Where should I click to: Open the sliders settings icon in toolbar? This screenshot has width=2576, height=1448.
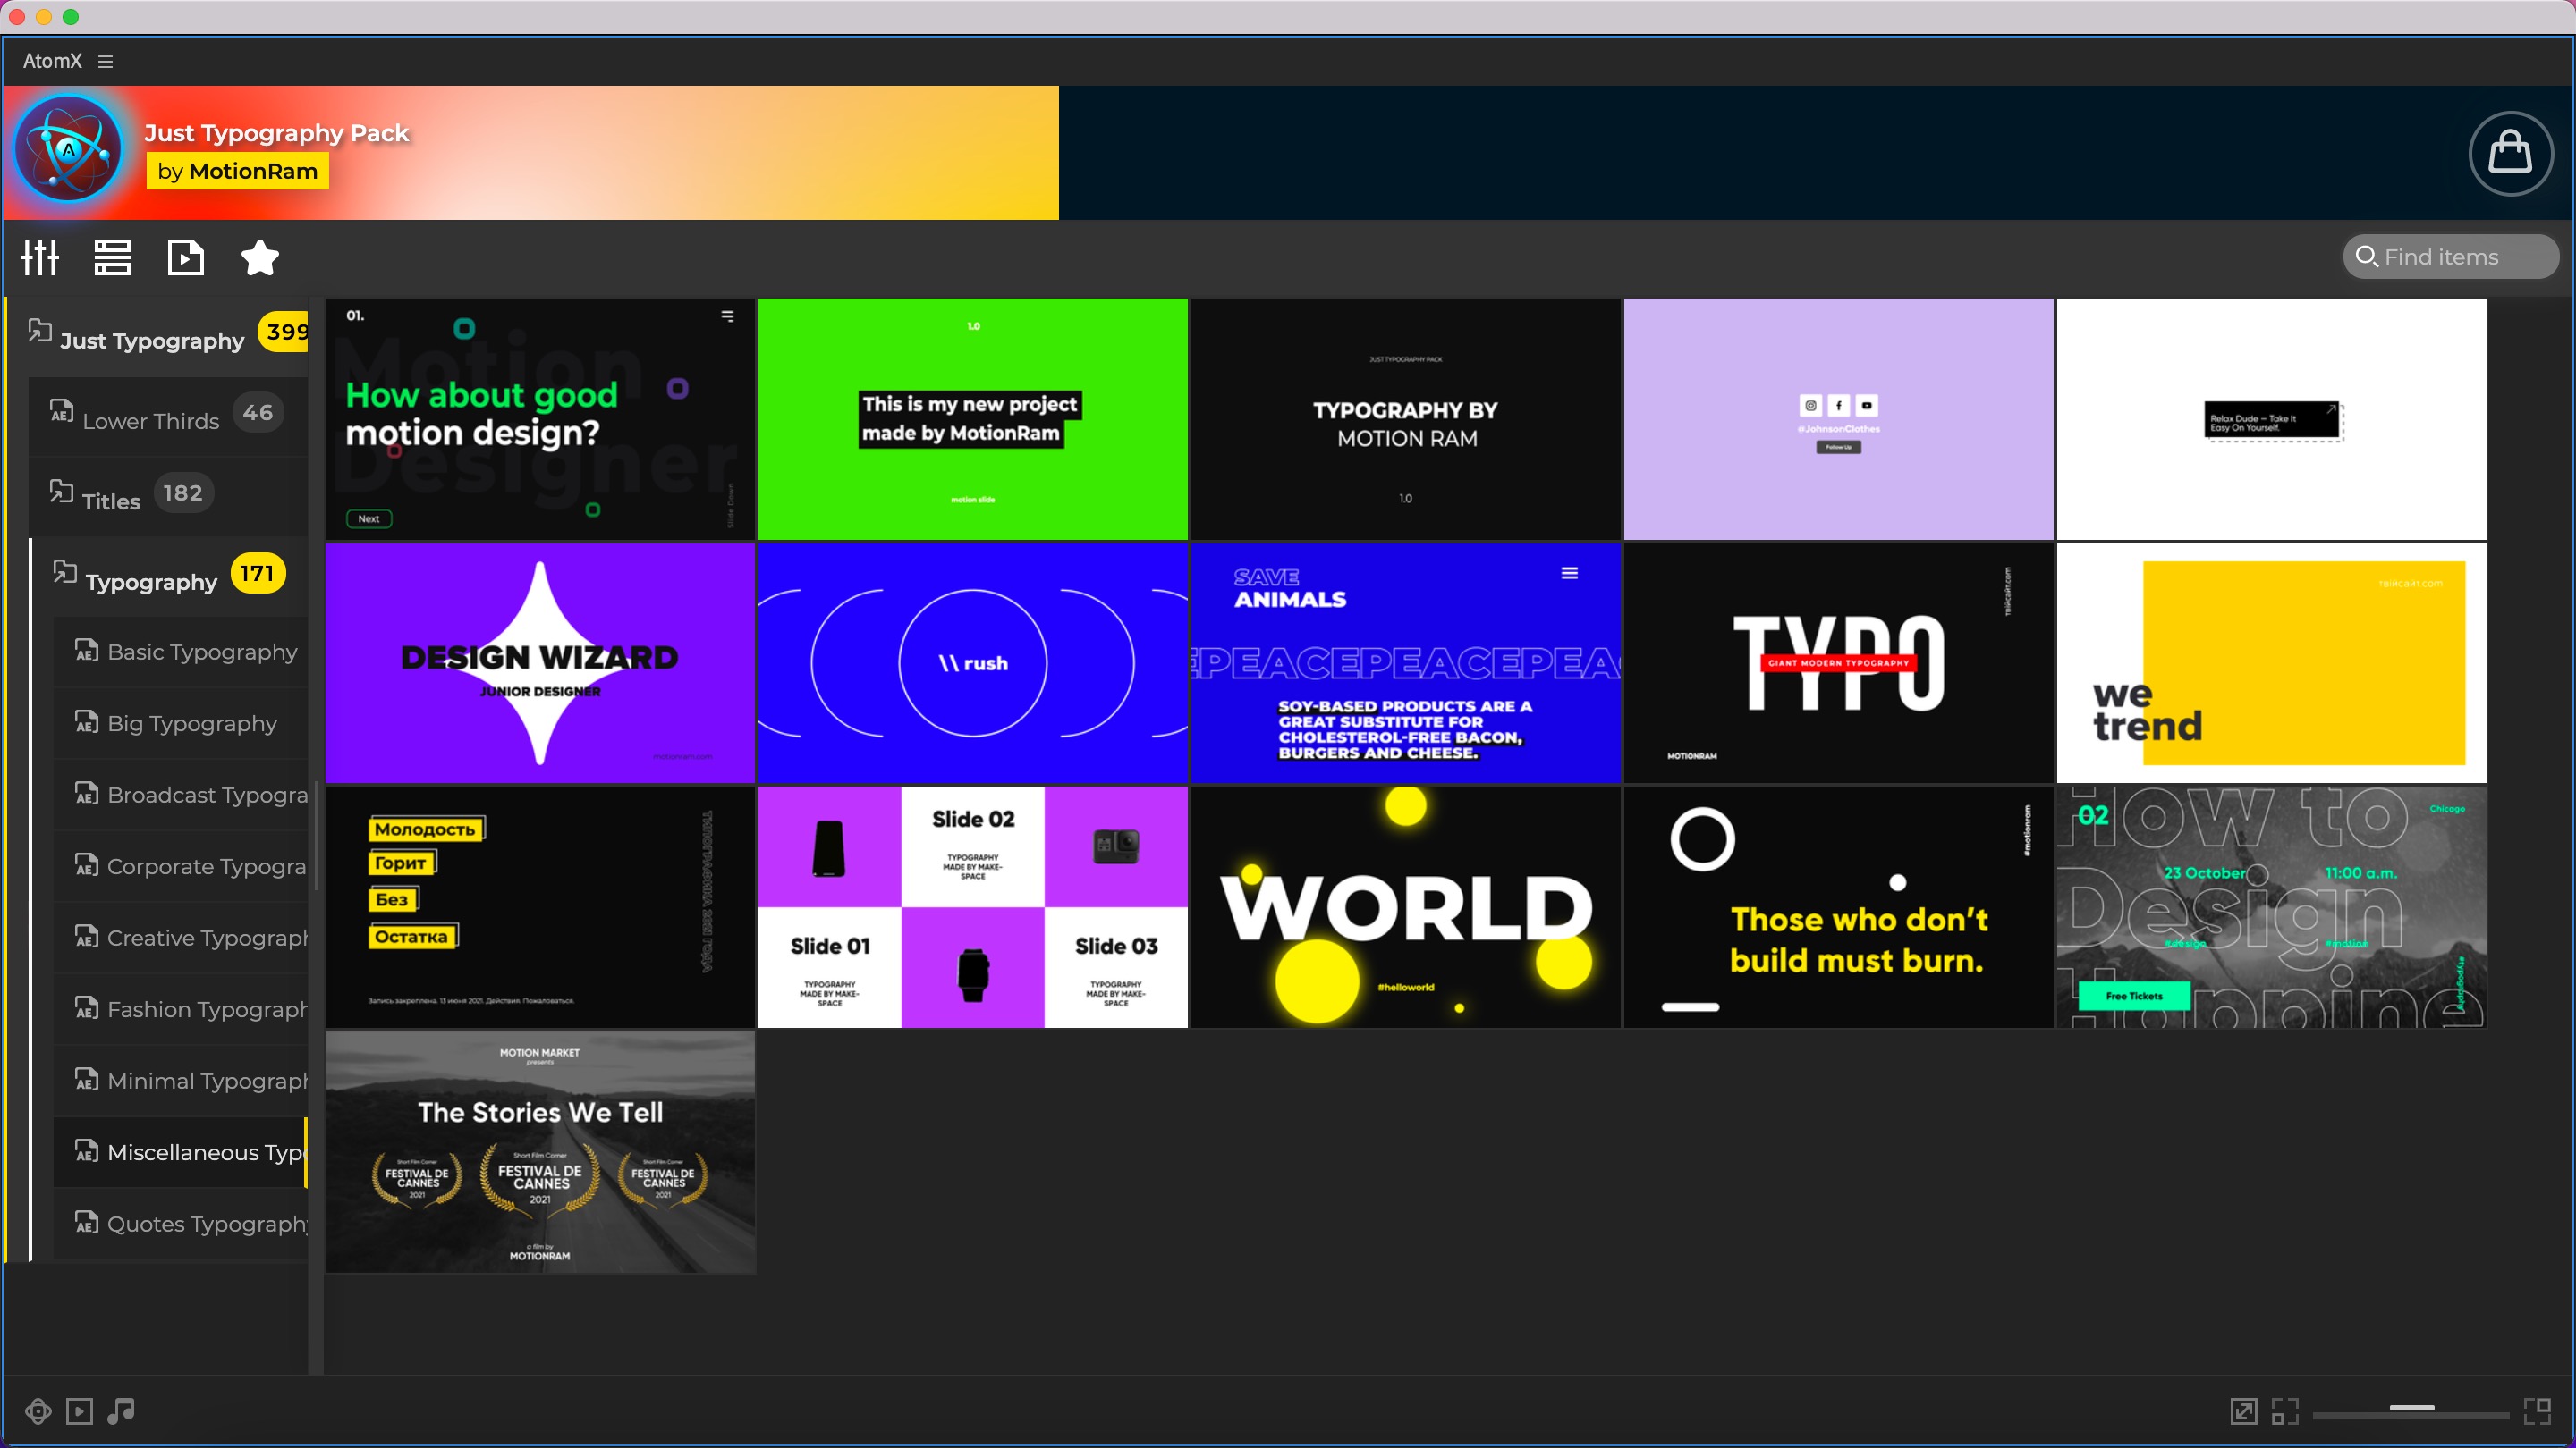click(x=41, y=257)
